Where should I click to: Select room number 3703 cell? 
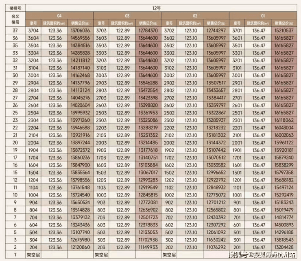tap(102, 30)
